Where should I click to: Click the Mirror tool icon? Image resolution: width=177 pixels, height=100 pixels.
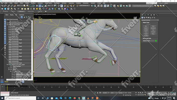coord(92,6)
